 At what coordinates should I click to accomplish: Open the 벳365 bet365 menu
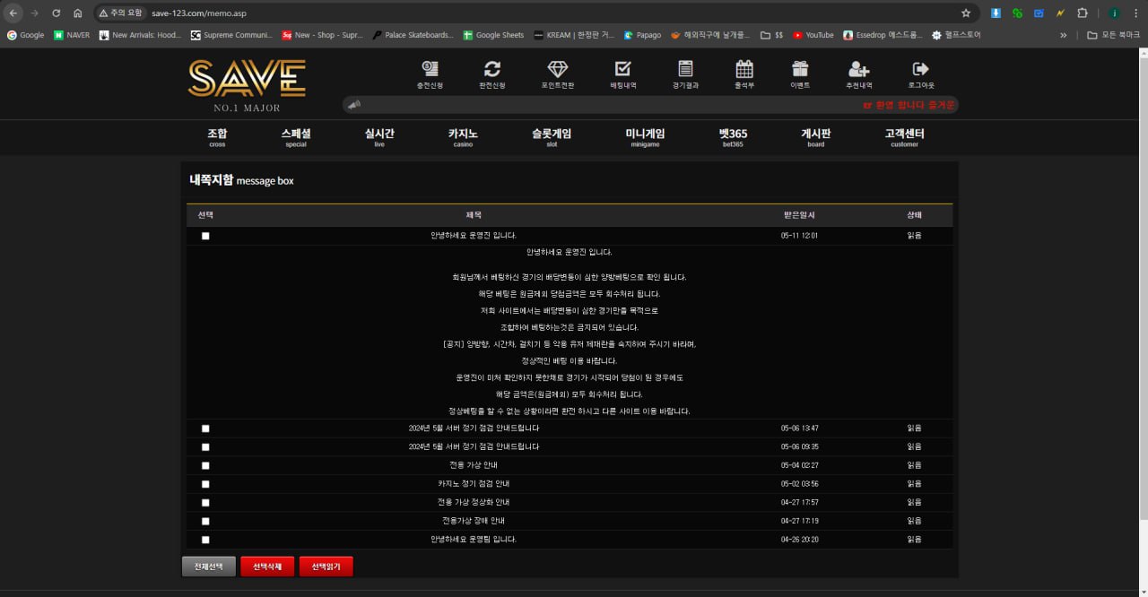733,137
